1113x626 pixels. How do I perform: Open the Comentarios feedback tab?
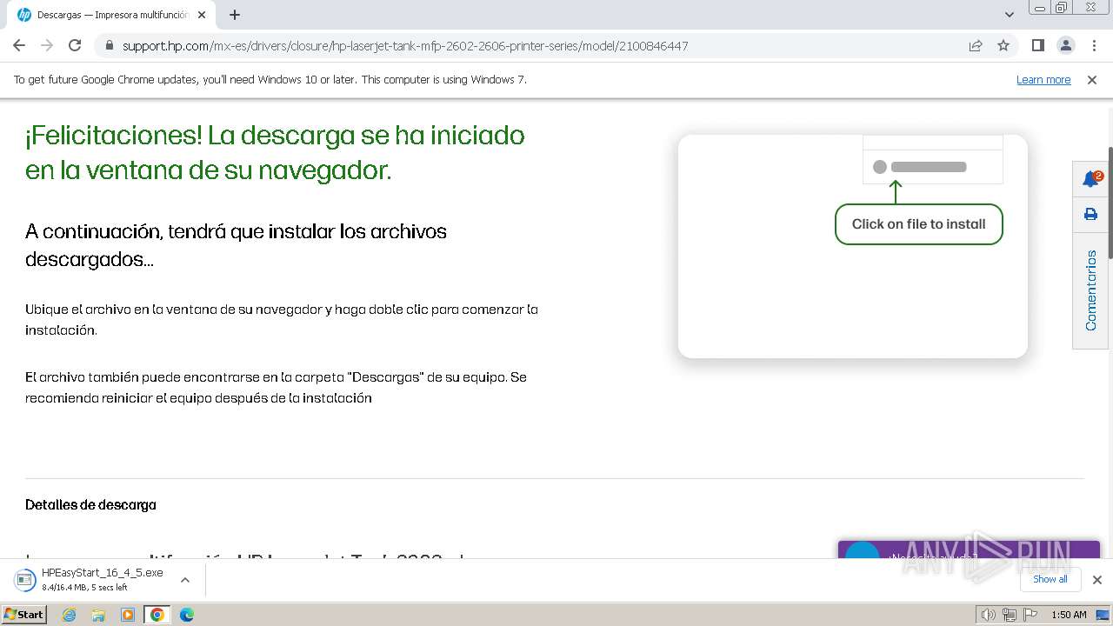[1090, 290]
